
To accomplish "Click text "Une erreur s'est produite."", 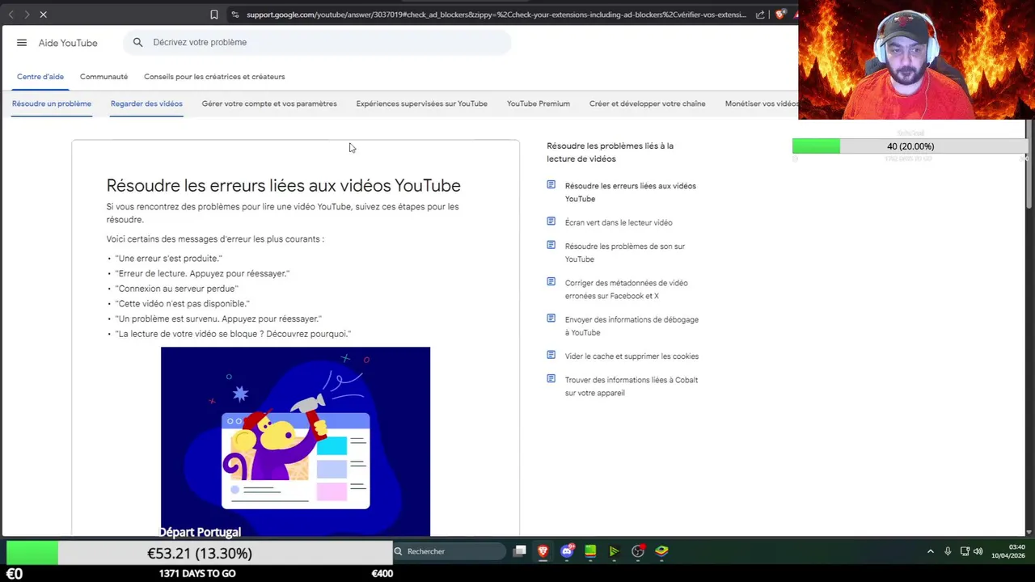I will tap(168, 258).
